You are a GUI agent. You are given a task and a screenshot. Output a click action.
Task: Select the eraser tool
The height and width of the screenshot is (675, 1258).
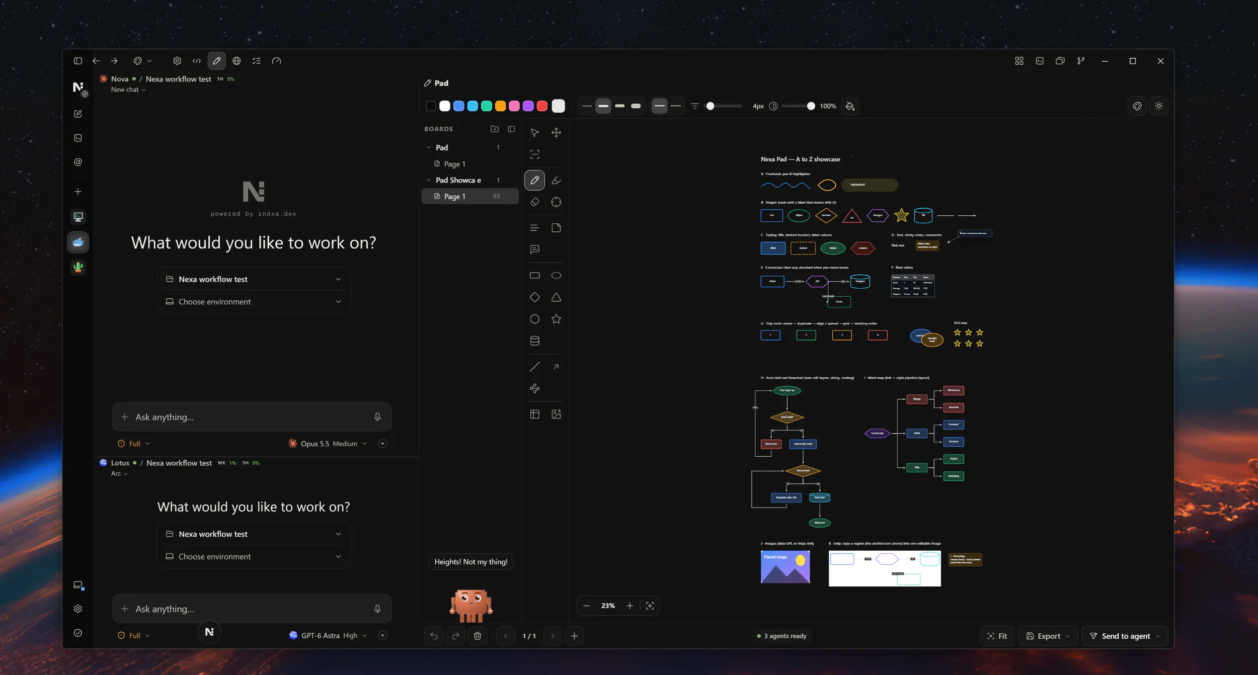coord(534,202)
